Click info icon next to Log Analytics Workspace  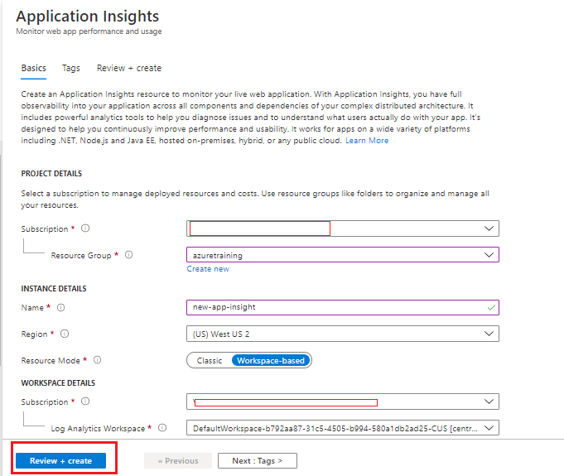[x=162, y=428]
